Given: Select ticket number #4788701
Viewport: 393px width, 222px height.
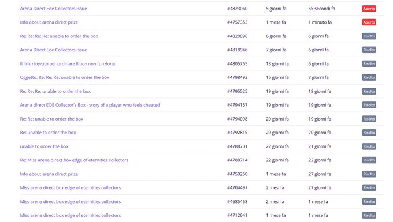Looking at the screenshot, I should pos(238,146).
